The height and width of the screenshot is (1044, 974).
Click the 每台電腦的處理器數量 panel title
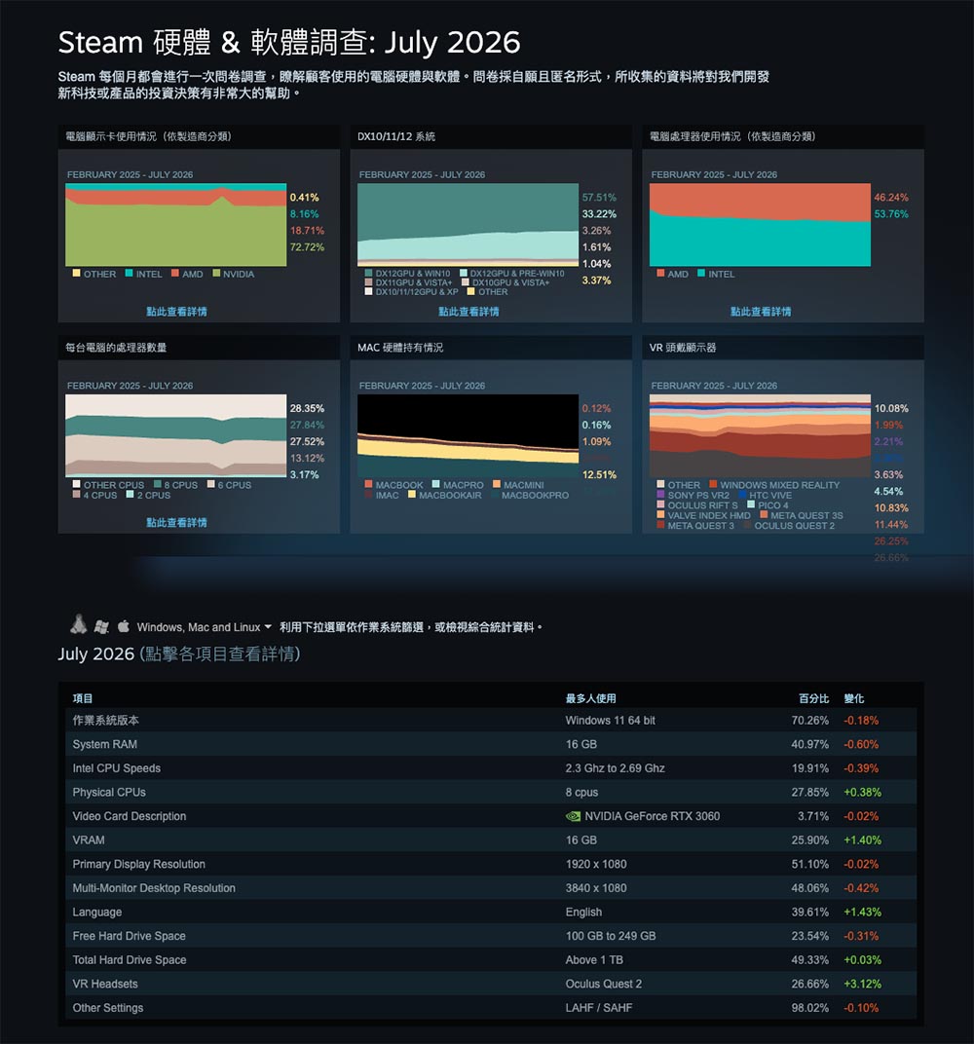point(116,348)
